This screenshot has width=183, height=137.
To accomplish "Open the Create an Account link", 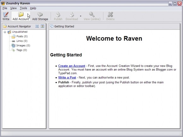I will point(72,66).
